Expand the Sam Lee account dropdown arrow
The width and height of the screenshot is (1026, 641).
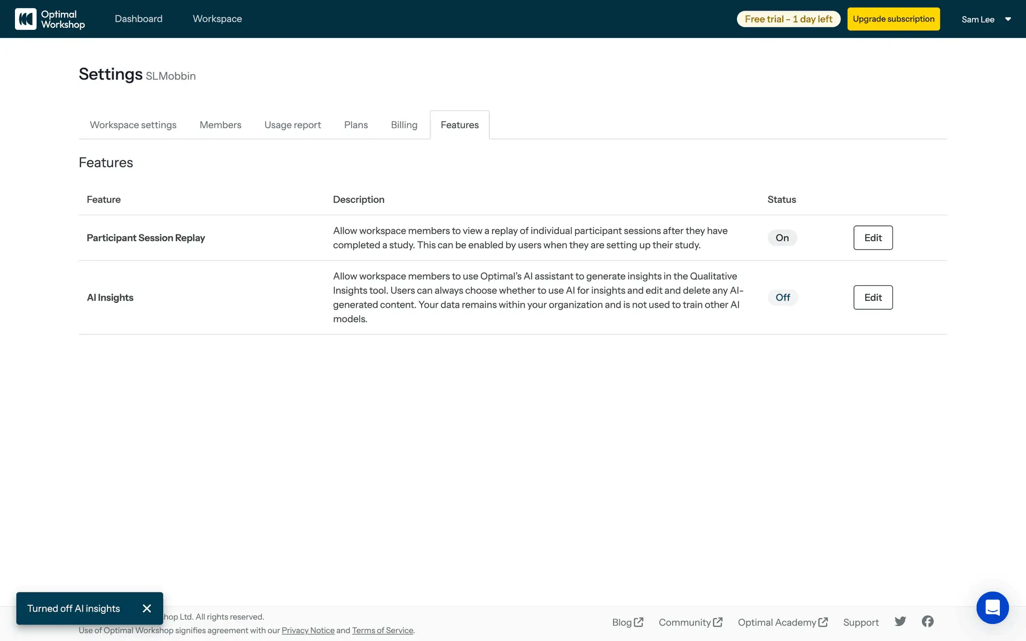[x=1008, y=19]
